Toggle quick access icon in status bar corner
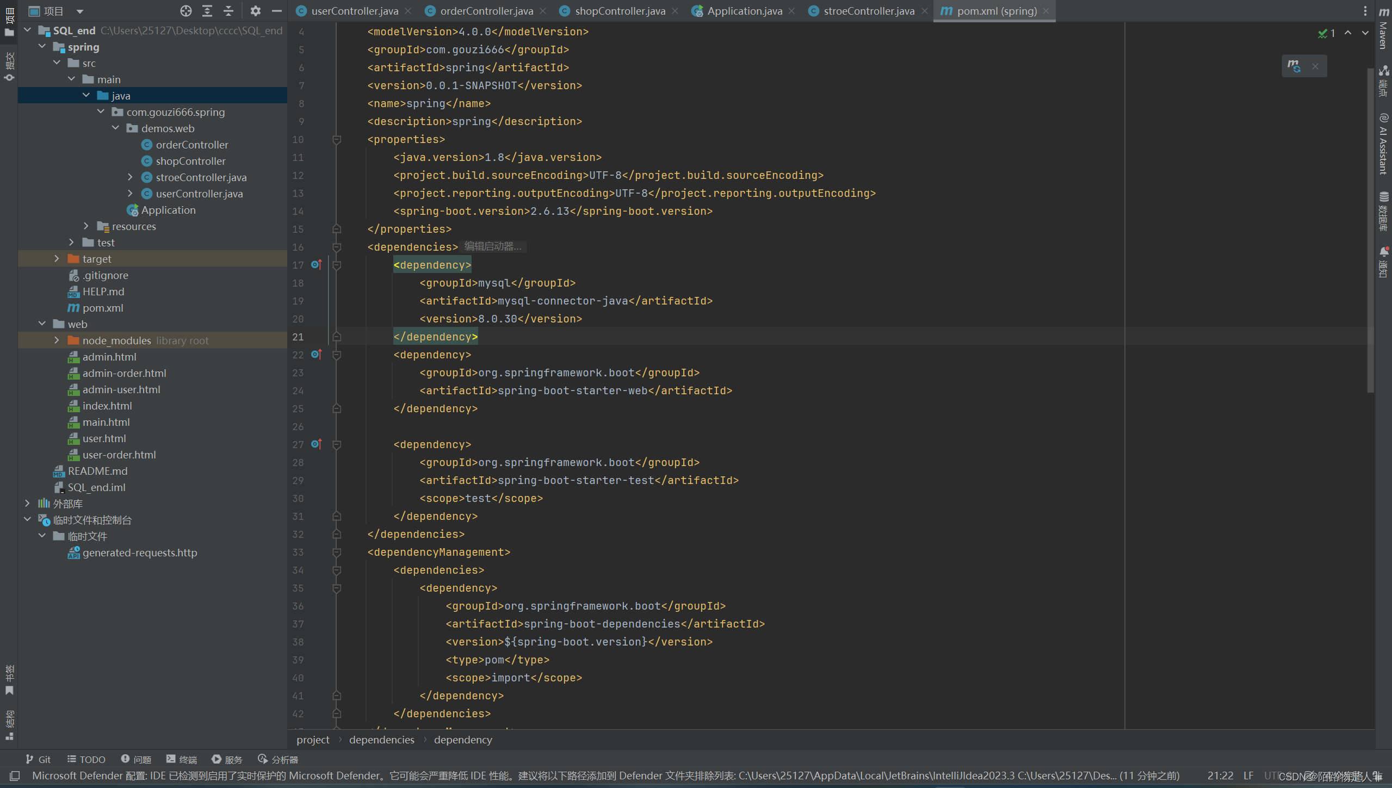Screen dimensions: 1392x788 (15, 776)
